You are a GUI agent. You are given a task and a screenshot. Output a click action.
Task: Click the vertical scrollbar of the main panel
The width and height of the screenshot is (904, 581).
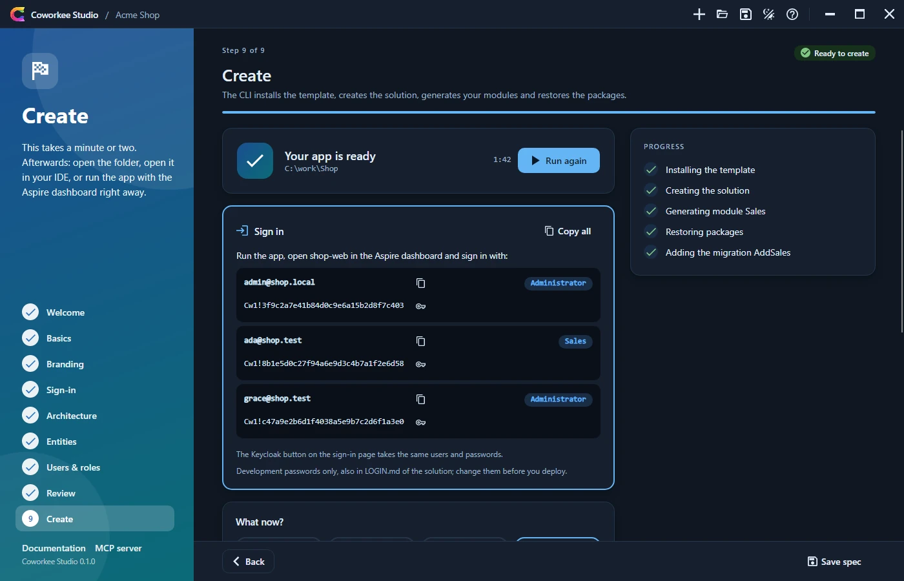pyautogui.click(x=901, y=231)
